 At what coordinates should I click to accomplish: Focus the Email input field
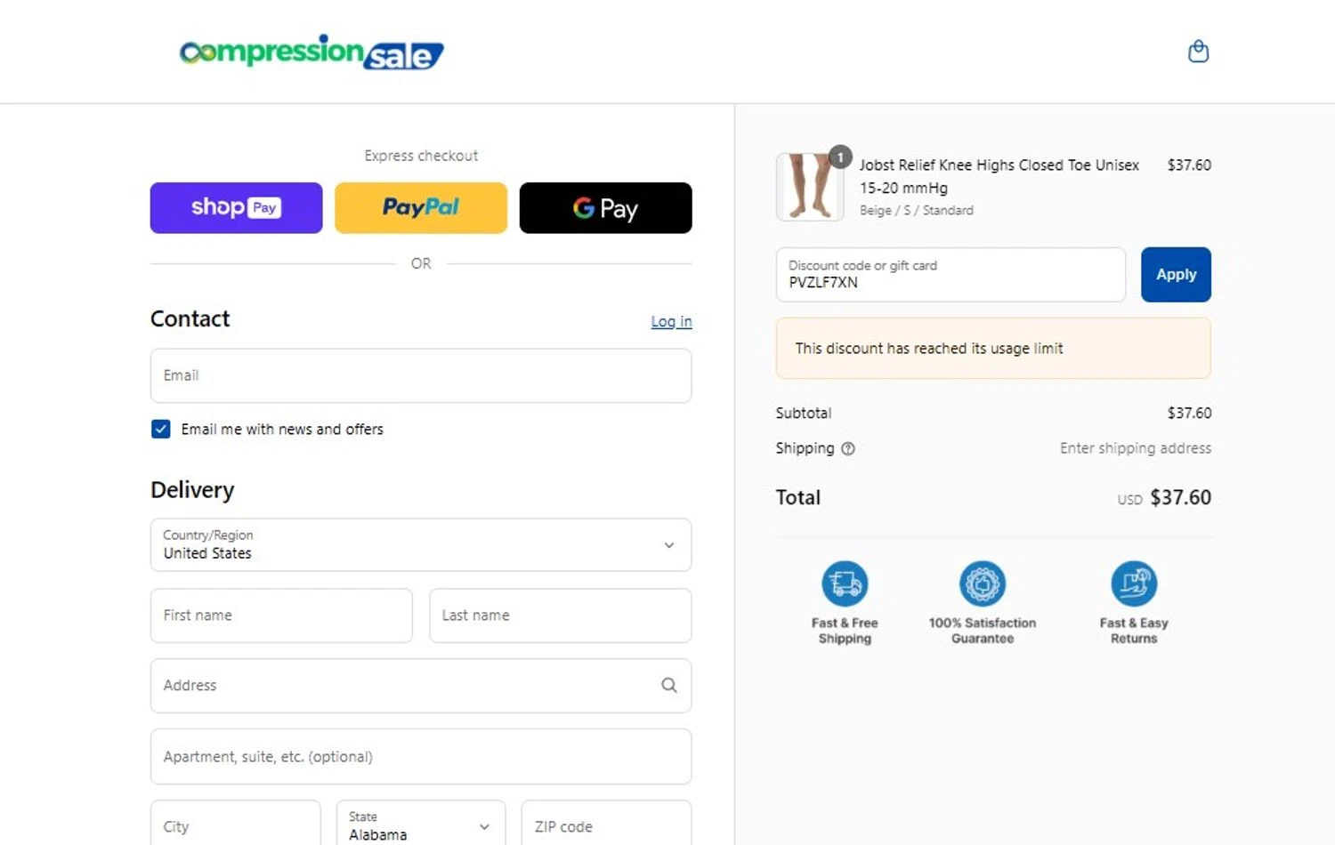tap(421, 375)
